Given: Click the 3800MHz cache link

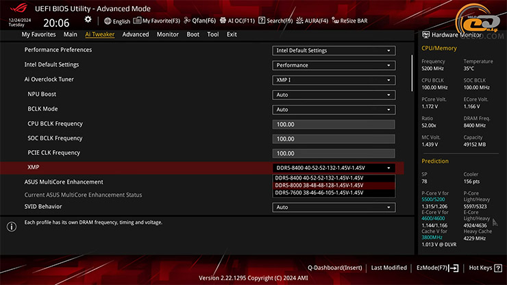Looking at the screenshot, I should (432, 238).
